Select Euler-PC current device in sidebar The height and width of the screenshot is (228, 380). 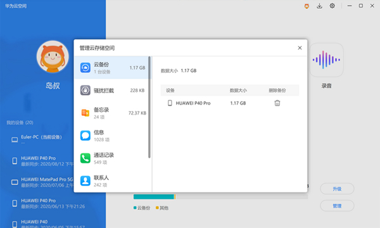41,139
